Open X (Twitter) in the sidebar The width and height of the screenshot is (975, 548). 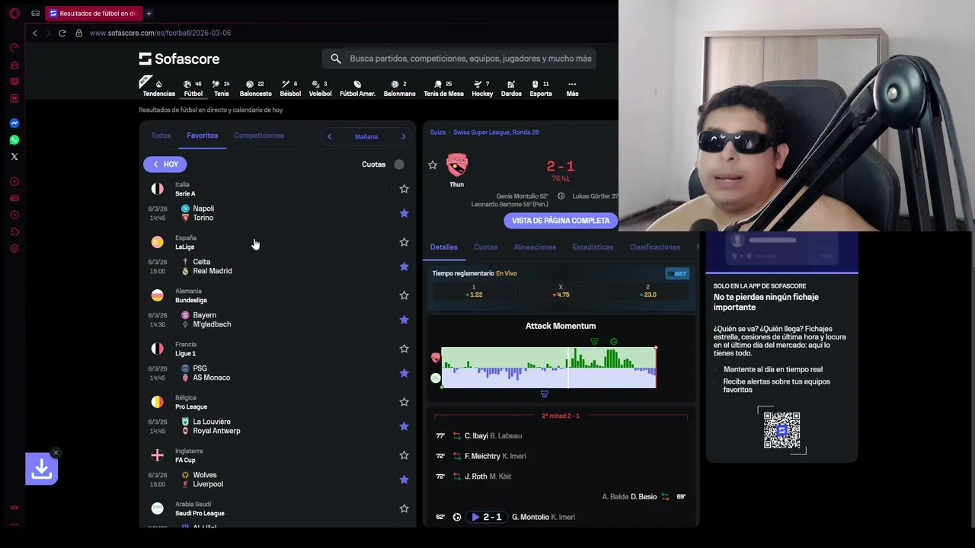[14, 156]
